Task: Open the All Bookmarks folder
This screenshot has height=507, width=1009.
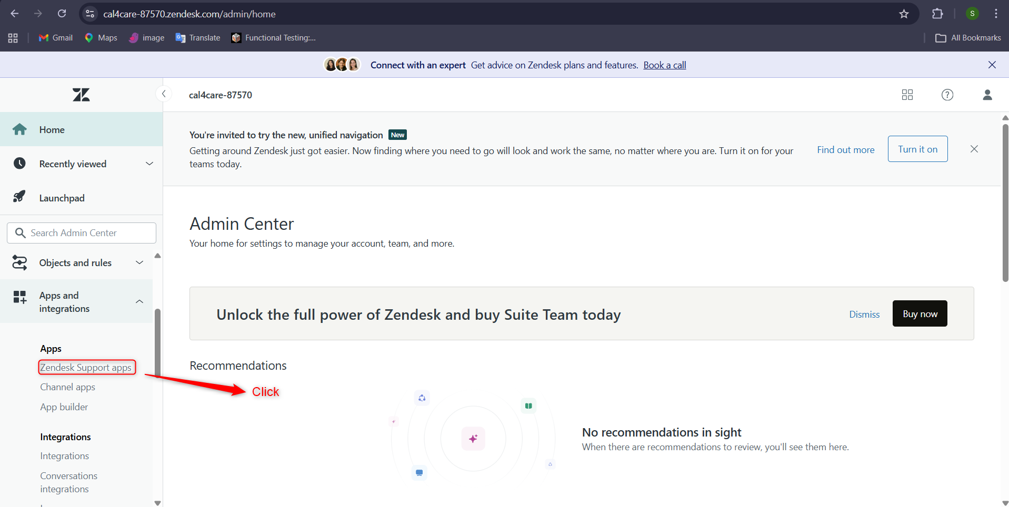Action: pos(968,38)
